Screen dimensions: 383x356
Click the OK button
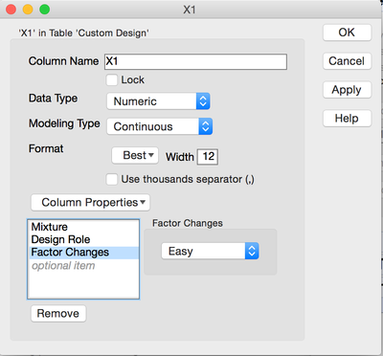click(x=347, y=33)
